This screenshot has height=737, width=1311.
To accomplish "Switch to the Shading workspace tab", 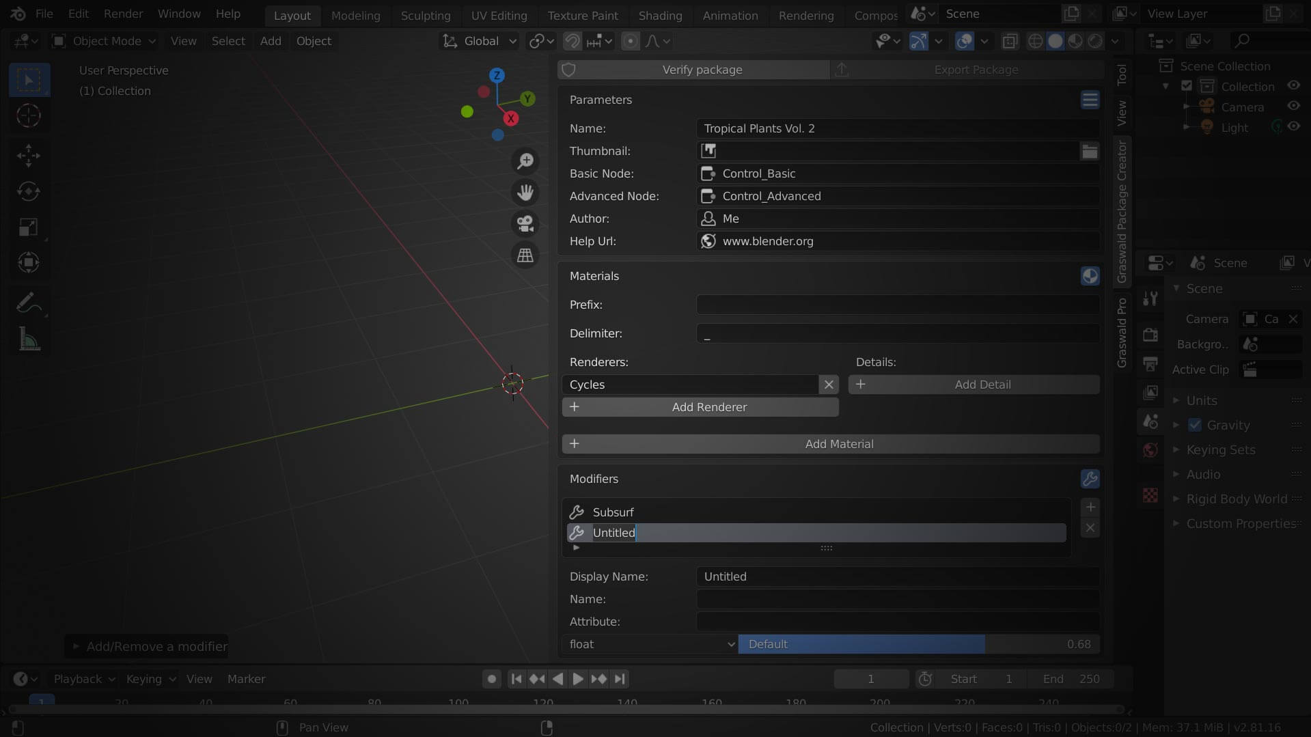I will click(659, 15).
